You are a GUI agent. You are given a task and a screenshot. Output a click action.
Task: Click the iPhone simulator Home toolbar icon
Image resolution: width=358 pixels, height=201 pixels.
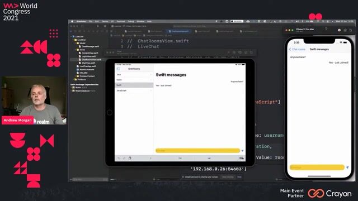(340, 30)
